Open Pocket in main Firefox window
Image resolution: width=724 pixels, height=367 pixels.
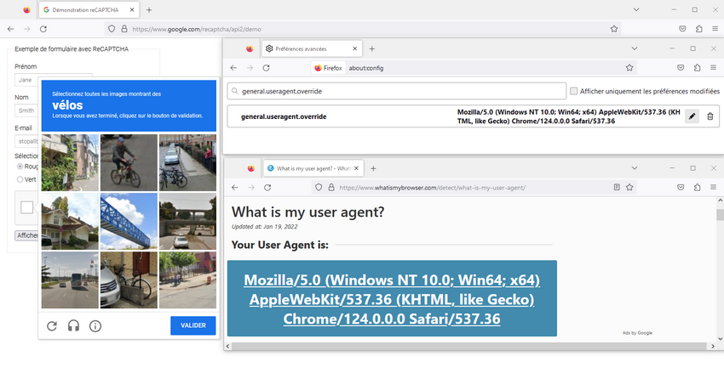pyautogui.click(x=682, y=29)
